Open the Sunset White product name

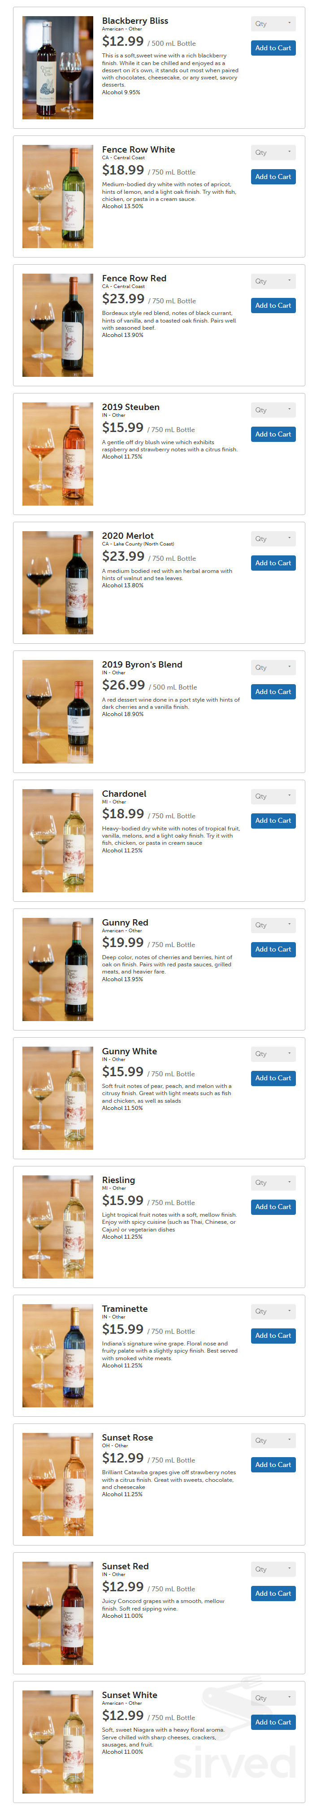pyautogui.click(x=129, y=1694)
